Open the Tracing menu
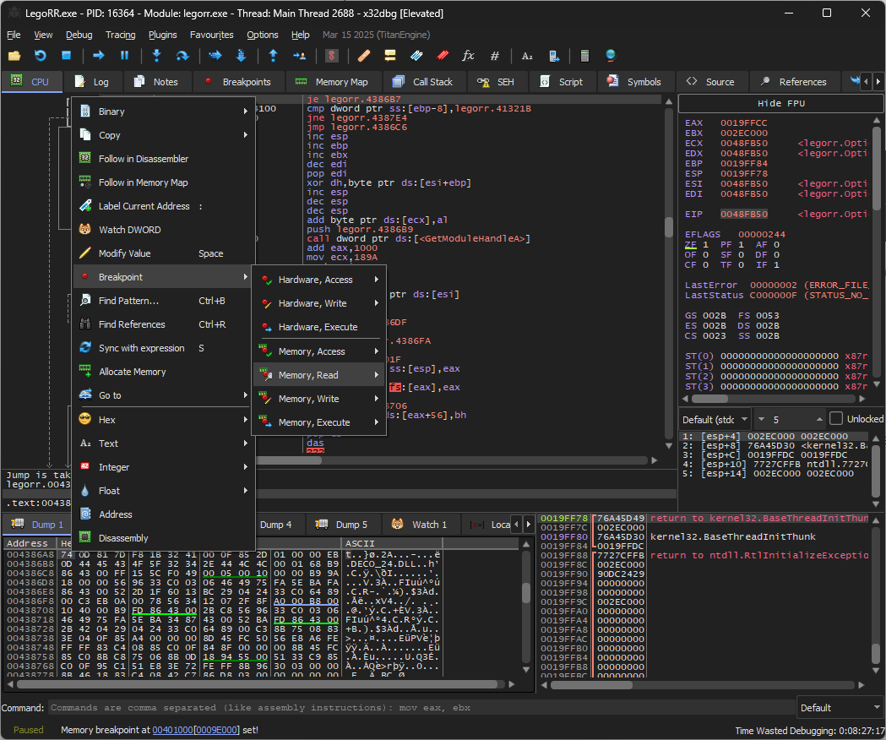 (x=120, y=35)
